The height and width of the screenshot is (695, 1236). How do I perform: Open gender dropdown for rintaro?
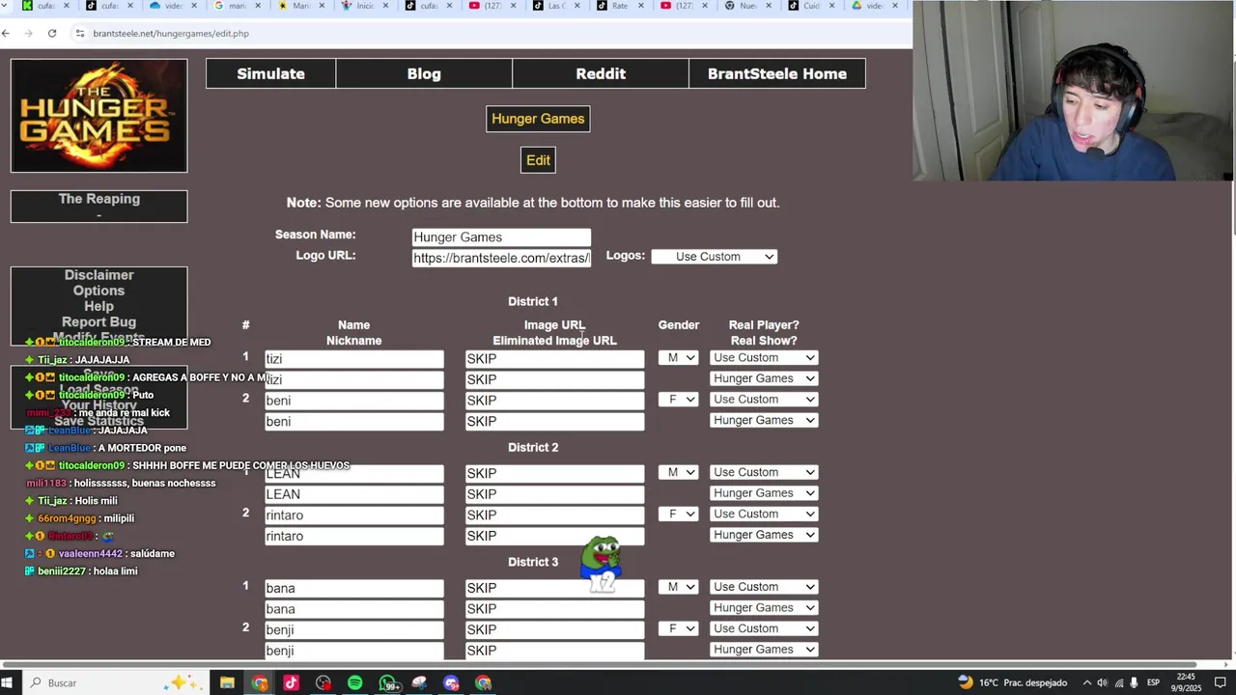(x=678, y=514)
